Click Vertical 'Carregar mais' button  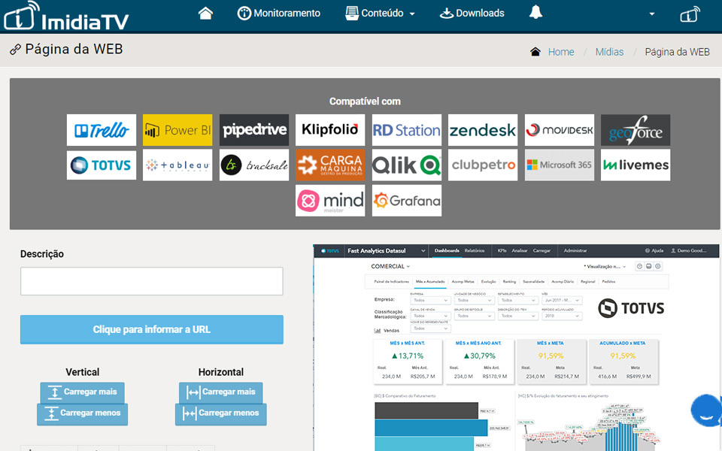[x=82, y=392]
